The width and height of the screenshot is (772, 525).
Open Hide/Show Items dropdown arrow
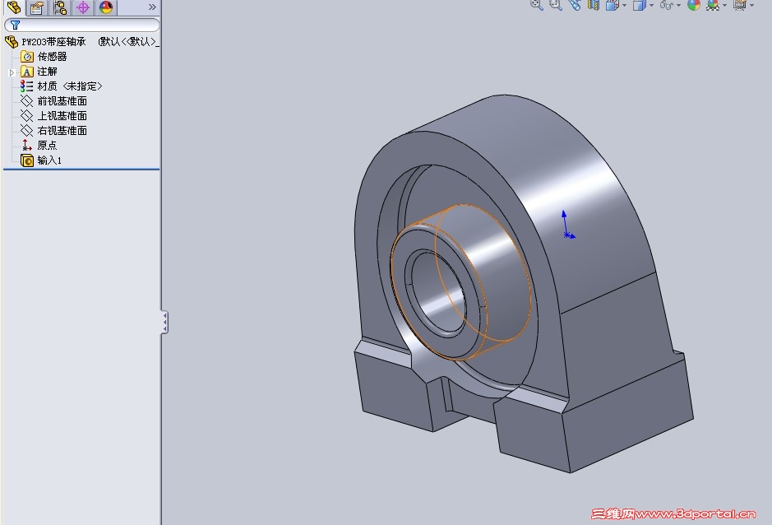(x=678, y=6)
